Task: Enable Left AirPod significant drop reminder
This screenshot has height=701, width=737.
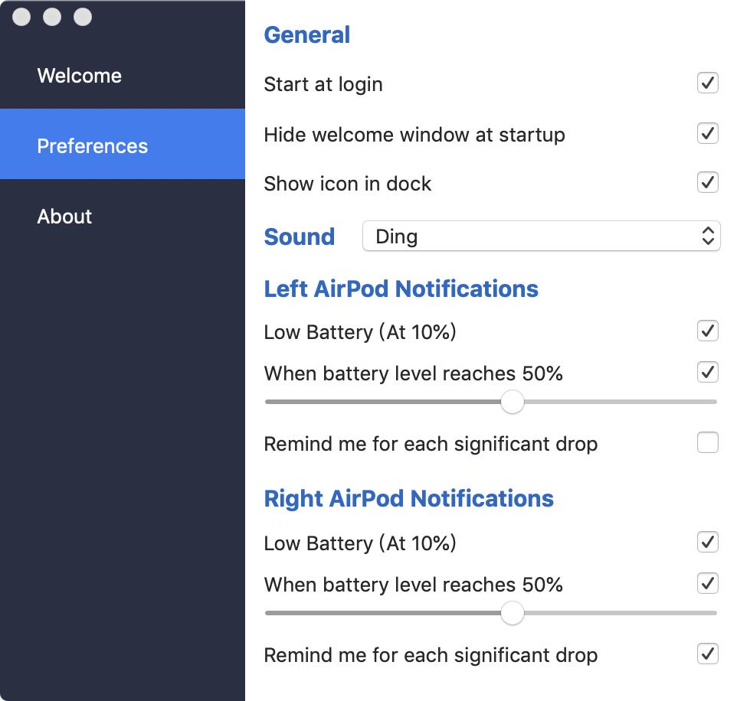Action: (x=707, y=442)
